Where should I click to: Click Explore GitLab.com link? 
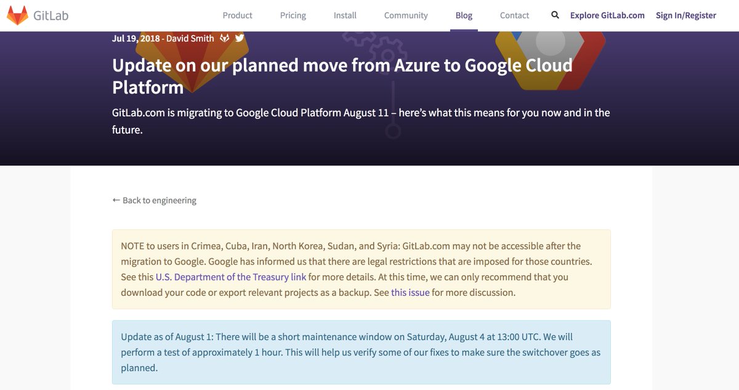click(607, 15)
